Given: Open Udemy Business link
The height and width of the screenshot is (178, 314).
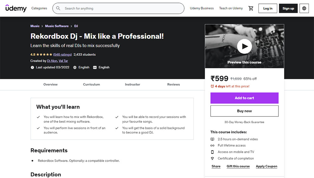Looking at the screenshot, I should tap(202, 8).
